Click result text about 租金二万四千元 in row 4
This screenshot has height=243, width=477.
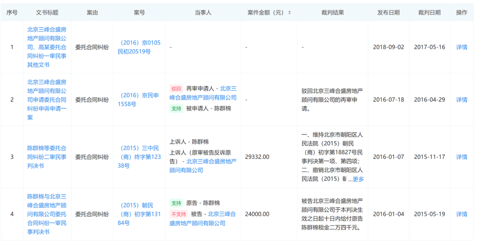pos(332,214)
